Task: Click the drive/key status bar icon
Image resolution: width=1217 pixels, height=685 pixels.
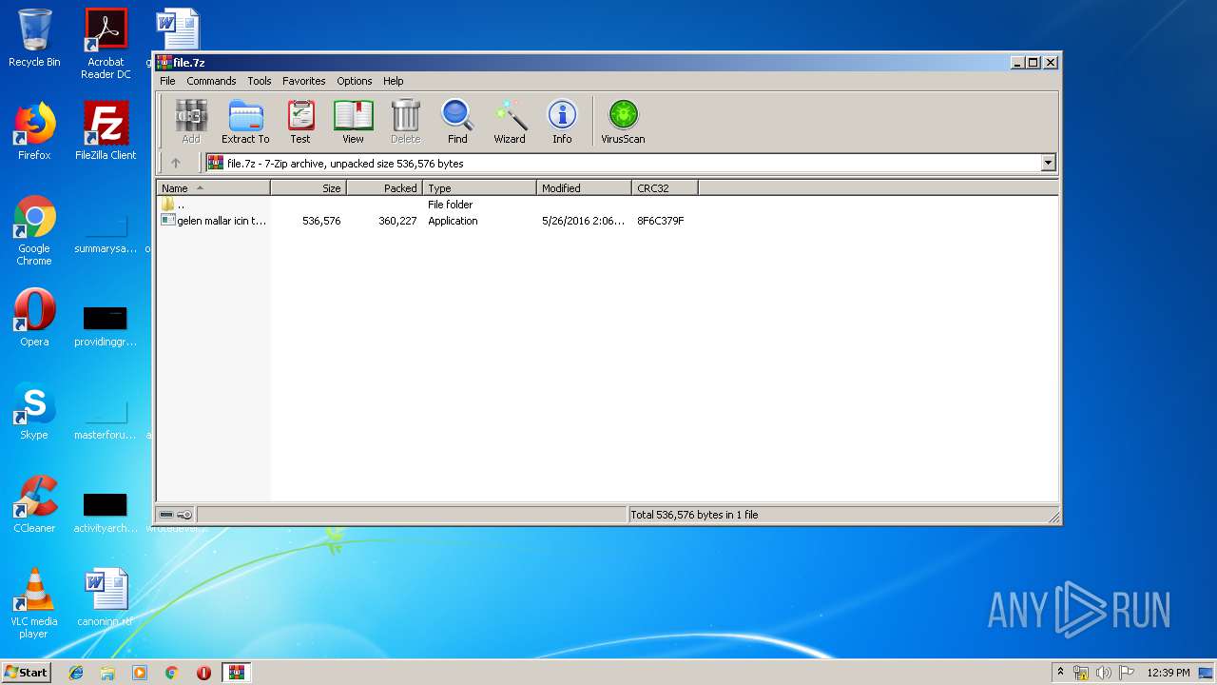Action: pyautogui.click(x=176, y=515)
